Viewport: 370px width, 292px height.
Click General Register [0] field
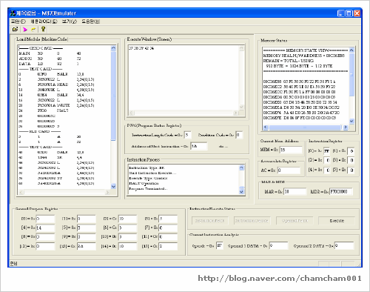click(x=45, y=219)
